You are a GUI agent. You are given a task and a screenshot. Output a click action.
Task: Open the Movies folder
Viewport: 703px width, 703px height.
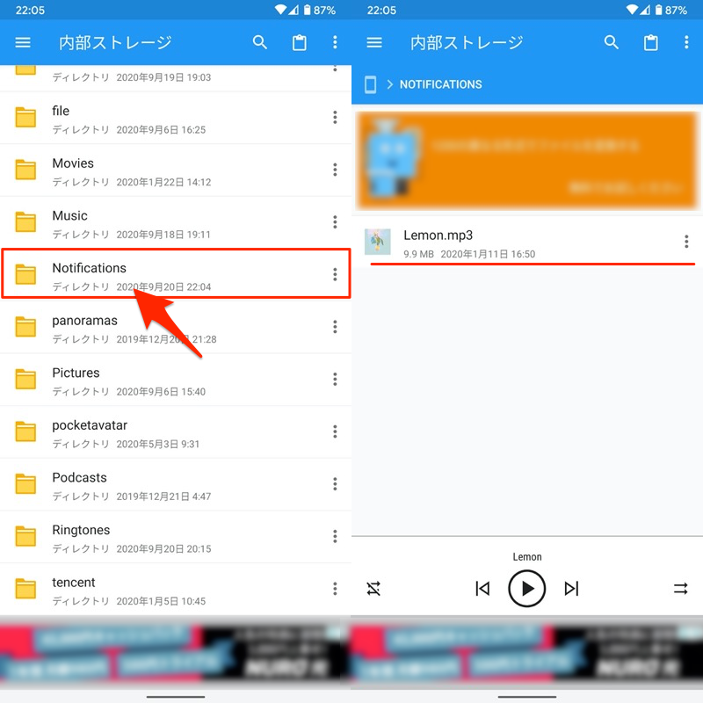click(x=72, y=163)
